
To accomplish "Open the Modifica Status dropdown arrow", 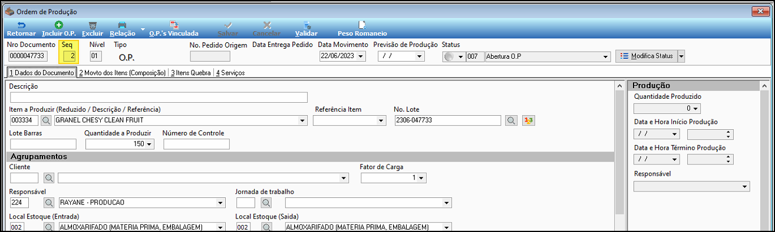I will pyautogui.click(x=681, y=56).
